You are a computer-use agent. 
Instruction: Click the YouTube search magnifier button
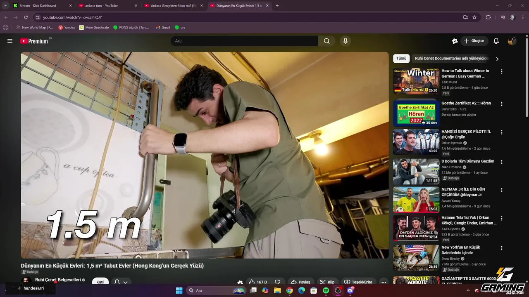pos(326,41)
